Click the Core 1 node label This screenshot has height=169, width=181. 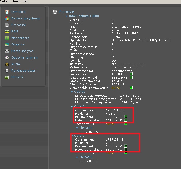pos(79,136)
